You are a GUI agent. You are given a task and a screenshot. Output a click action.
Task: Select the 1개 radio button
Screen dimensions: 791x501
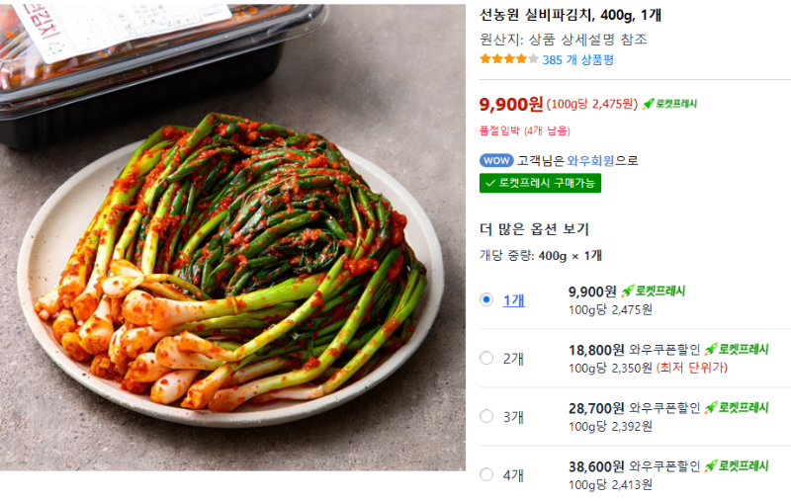(x=486, y=299)
